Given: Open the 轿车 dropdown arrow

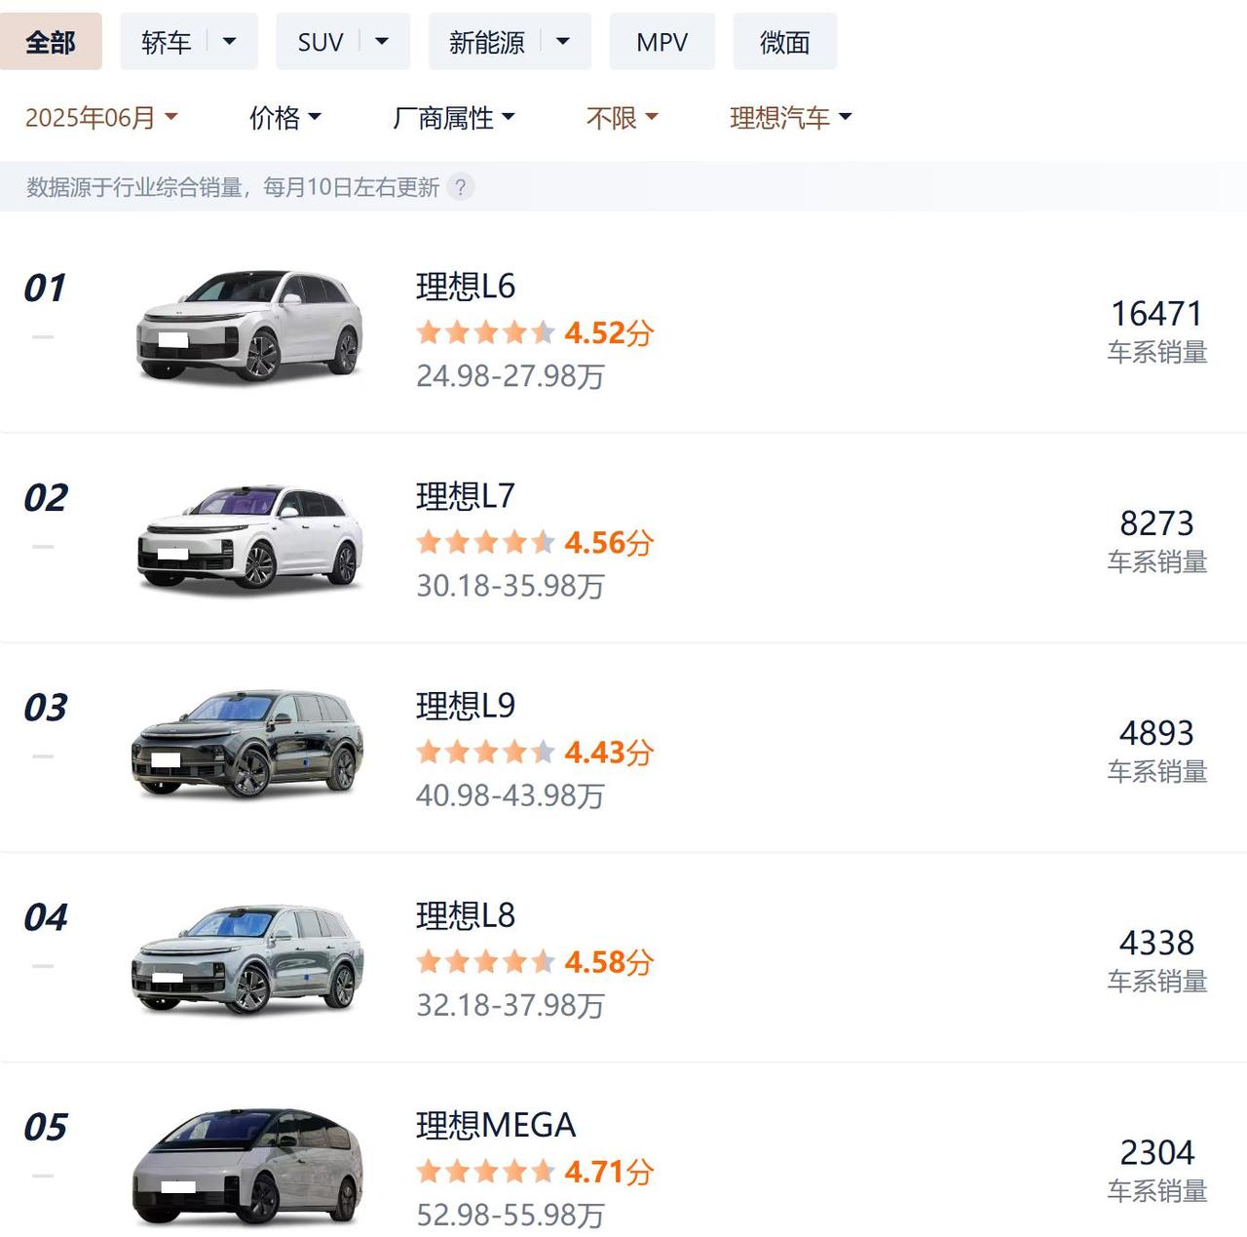Looking at the screenshot, I should click(x=230, y=42).
